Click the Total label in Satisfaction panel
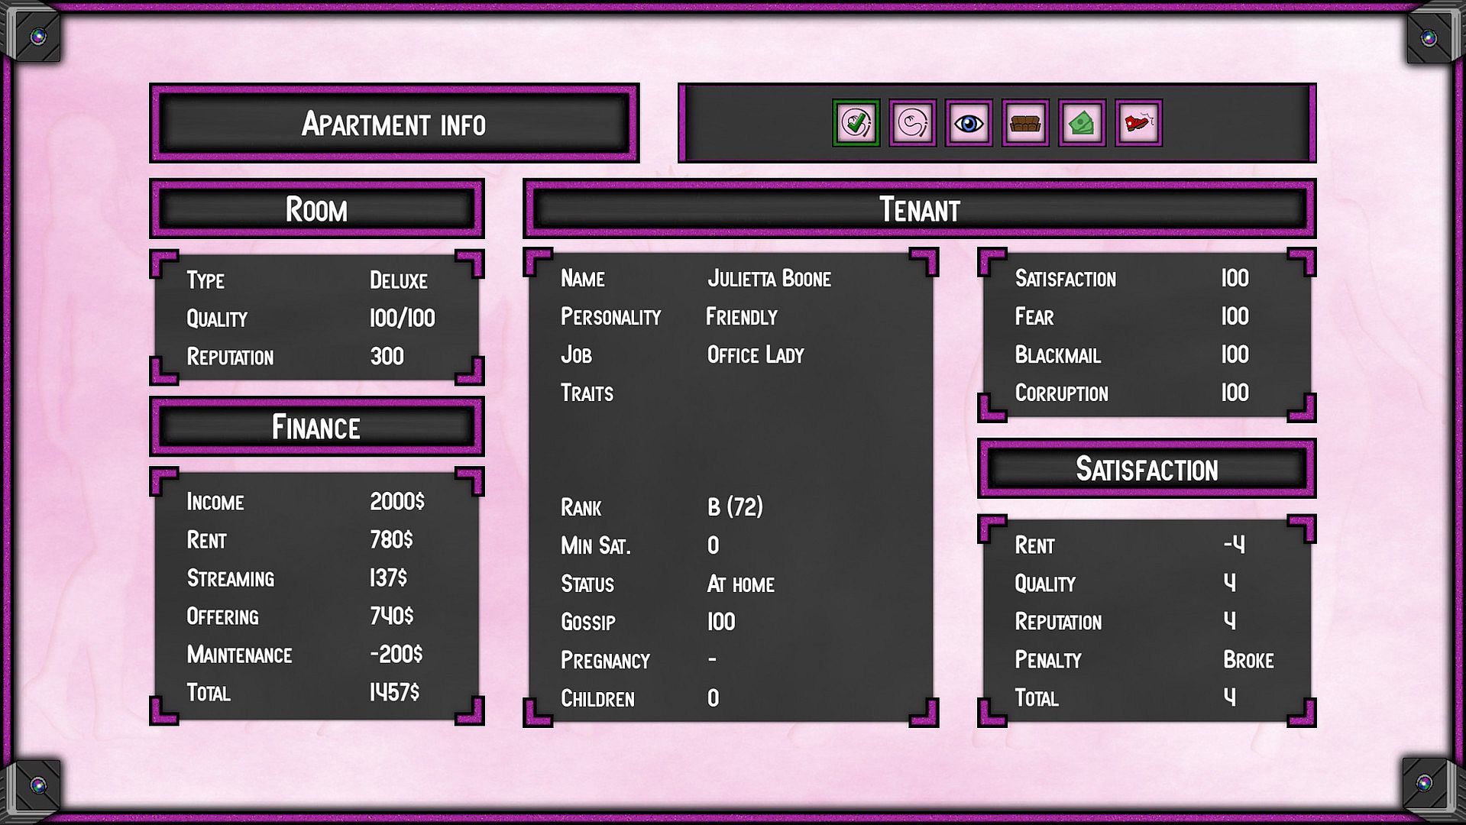 pos(1037,698)
